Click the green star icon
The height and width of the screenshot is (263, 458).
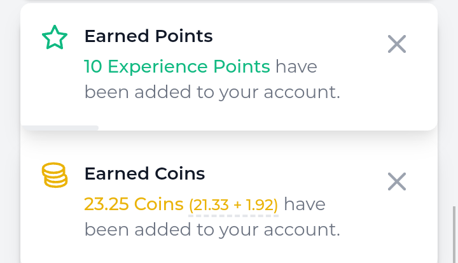coord(54,38)
